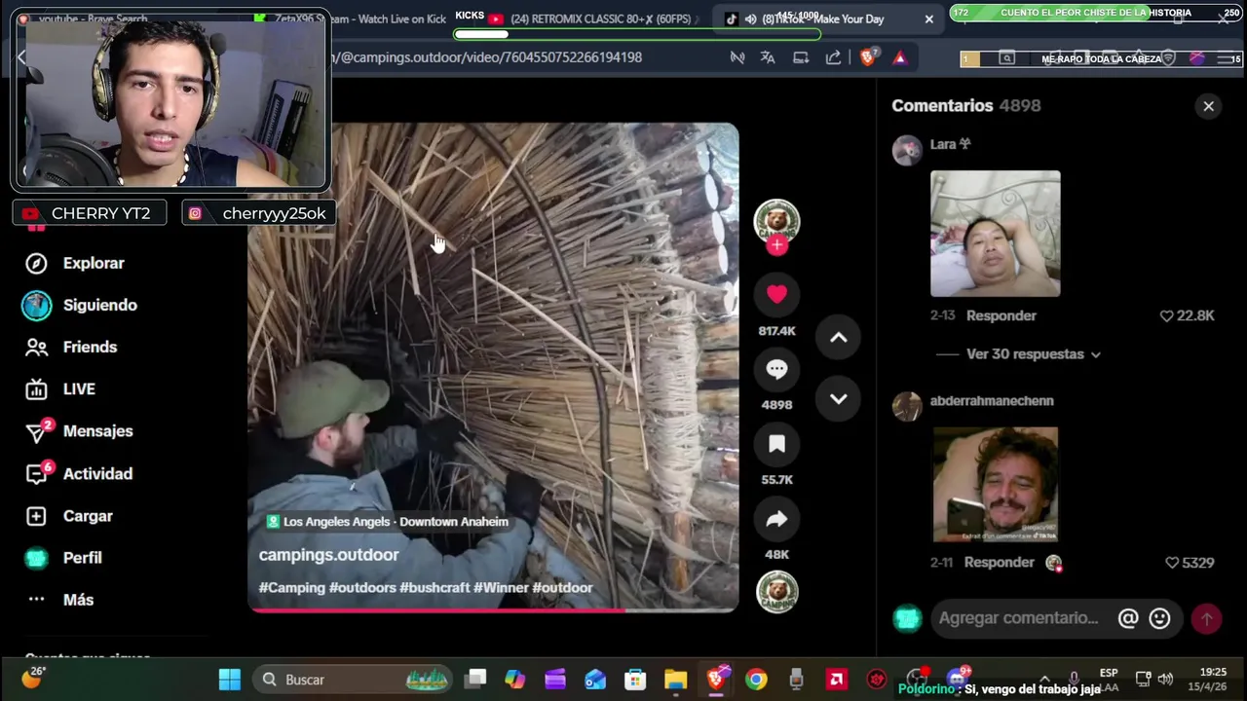Save video with bookmark icon

pos(776,444)
